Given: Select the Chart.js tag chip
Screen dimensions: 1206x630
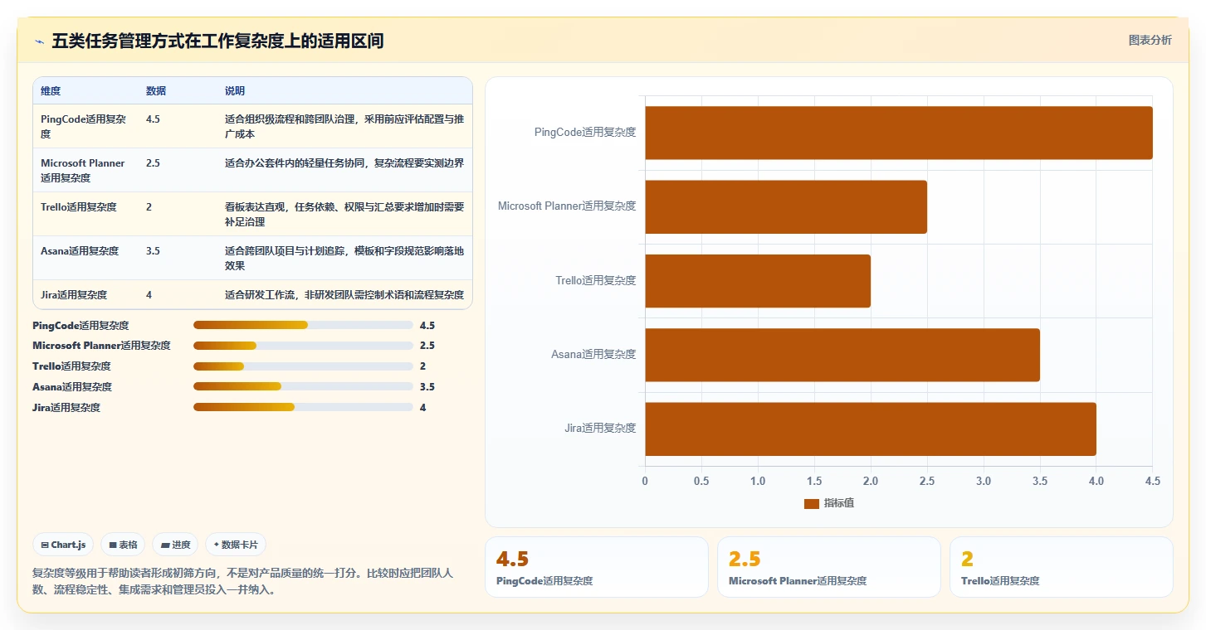Looking at the screenshot, I should [64, 545].
